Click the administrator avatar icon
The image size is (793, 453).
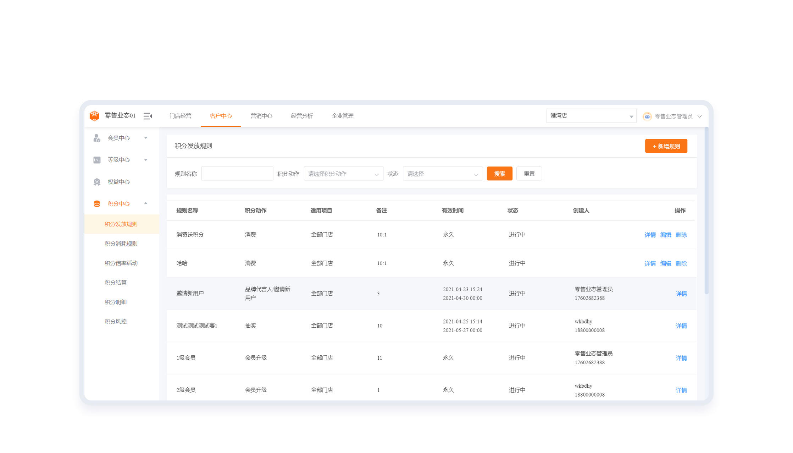click(647, 116)
